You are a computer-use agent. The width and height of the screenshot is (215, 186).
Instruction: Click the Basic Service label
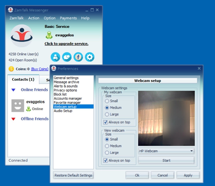(x=57, y=27)
